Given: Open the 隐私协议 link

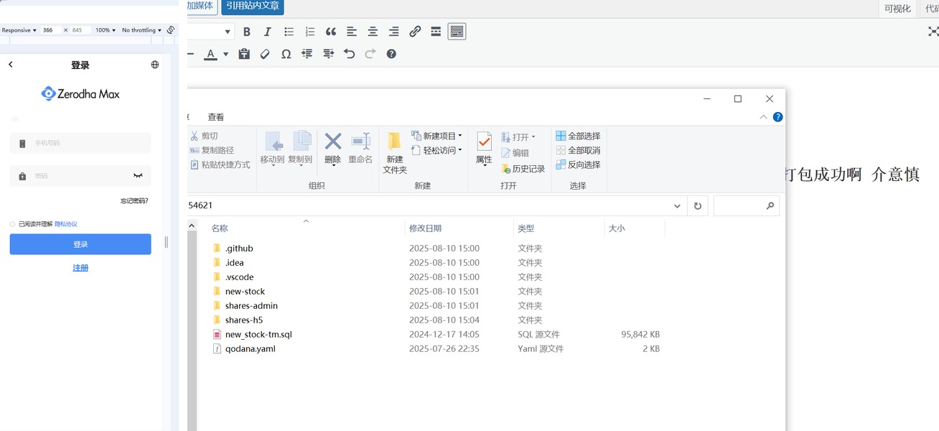Looking at the screenshot, I should point(66,224).
